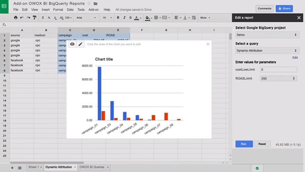The height and width of the screenshot is (172, 305).
Task: Click the ROAS header cell
Action: point(118,35)
